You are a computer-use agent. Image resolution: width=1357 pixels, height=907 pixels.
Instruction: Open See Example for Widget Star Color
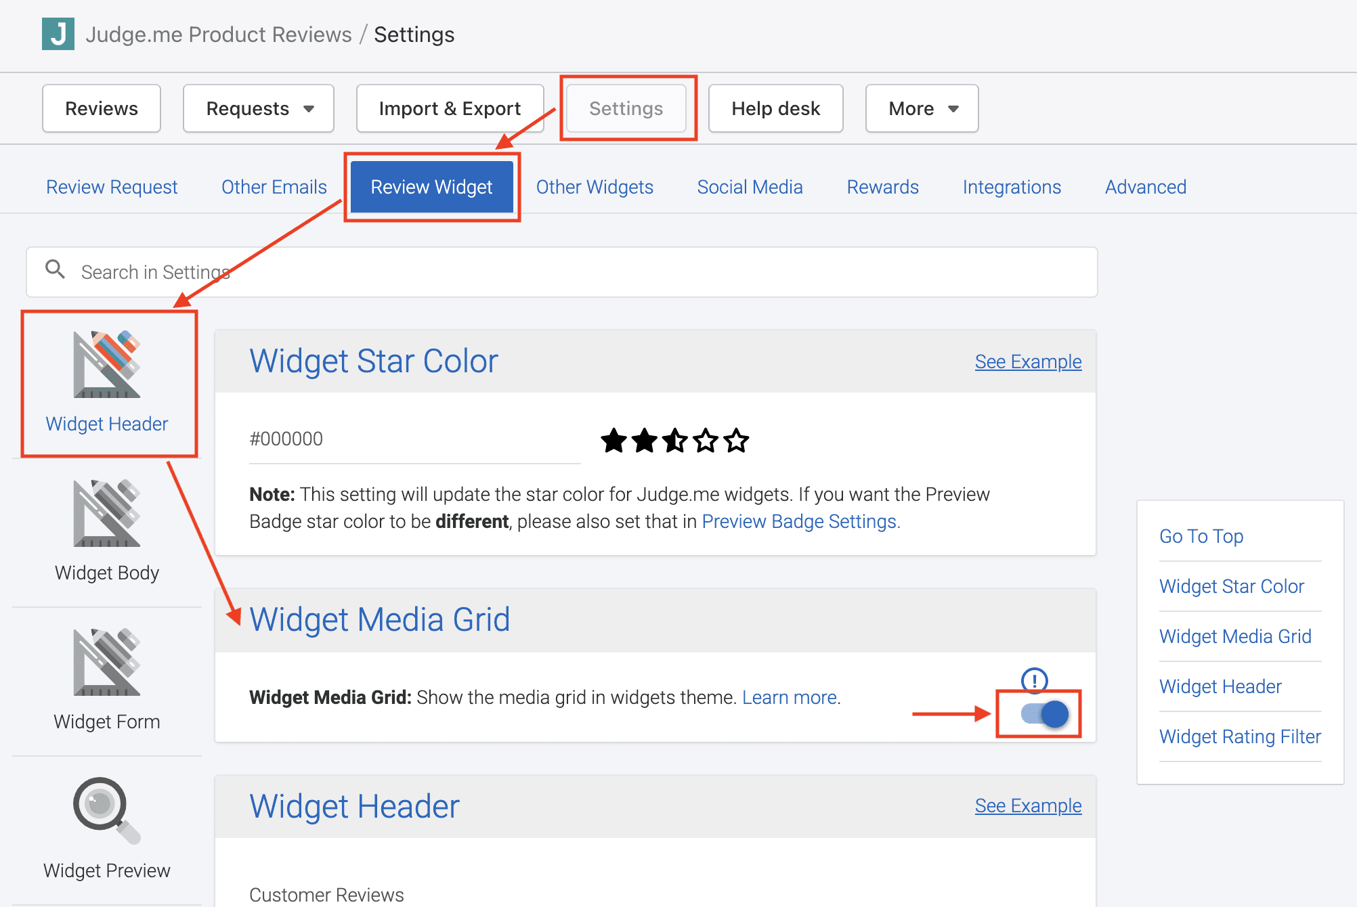pyautogui.click(x=1028, y=361)
